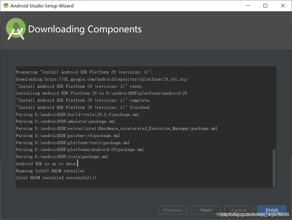Click the Cancel button
This screenshot has width=292, height=220.
click(x=239, y=210)
